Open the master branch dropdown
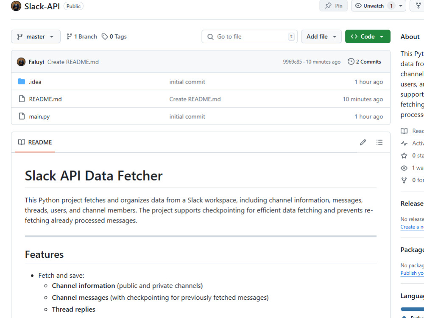 [x=36, y=36]
